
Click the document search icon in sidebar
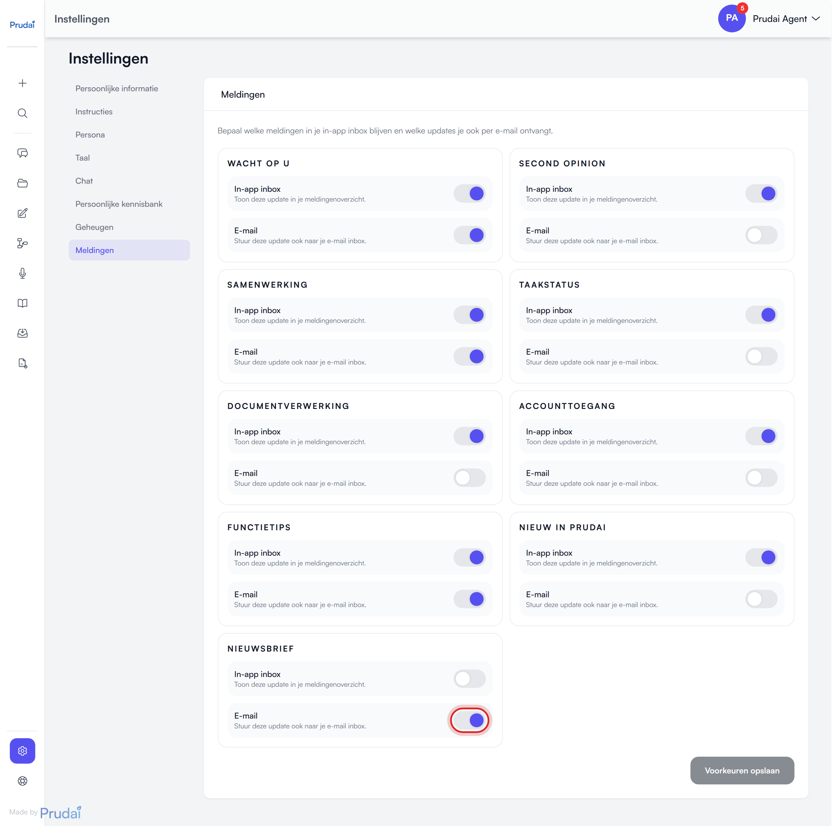point(23,363)
